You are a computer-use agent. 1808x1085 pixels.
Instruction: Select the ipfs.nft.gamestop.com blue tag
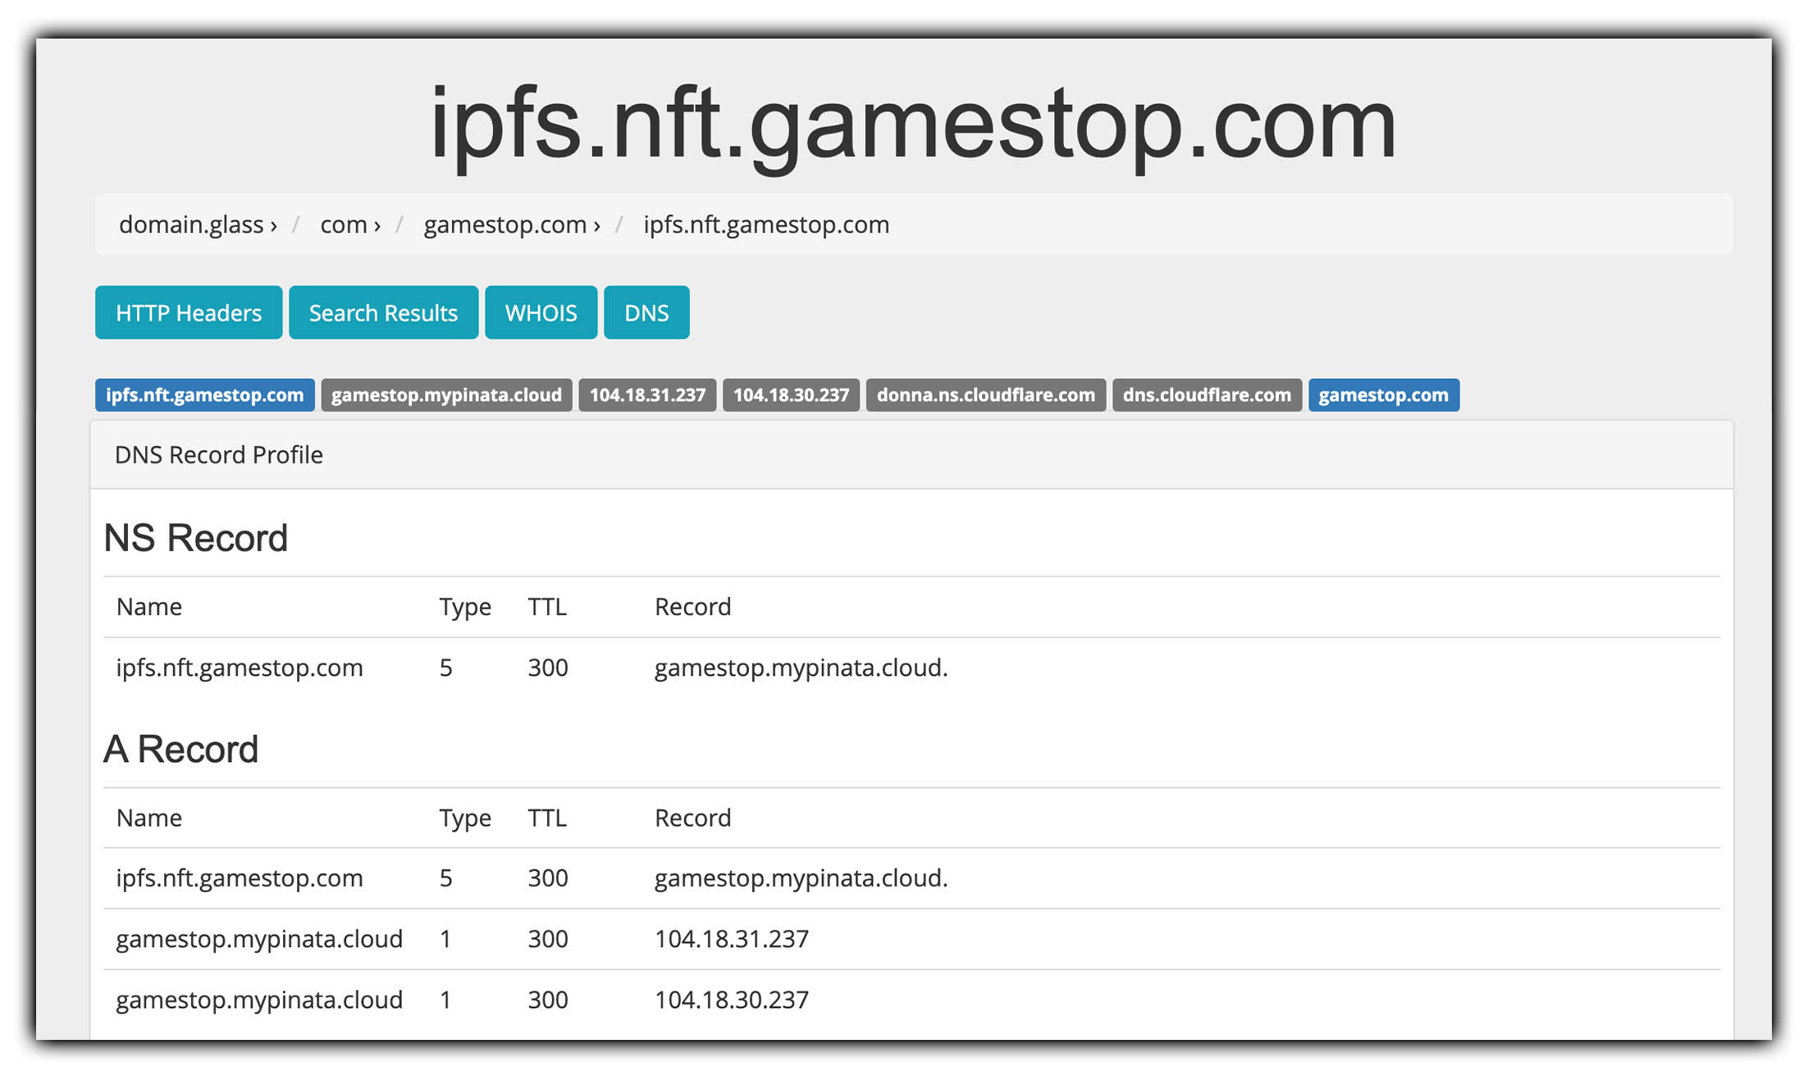[x=205, y=394]
